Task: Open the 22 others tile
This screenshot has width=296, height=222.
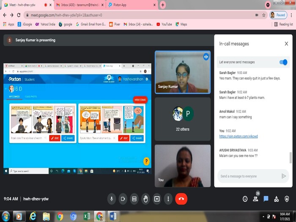Action: coord(183,119)
